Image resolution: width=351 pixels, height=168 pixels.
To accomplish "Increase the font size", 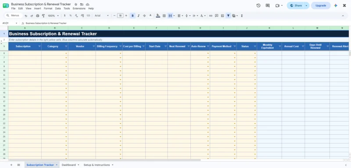I will (x=126, y=16).
